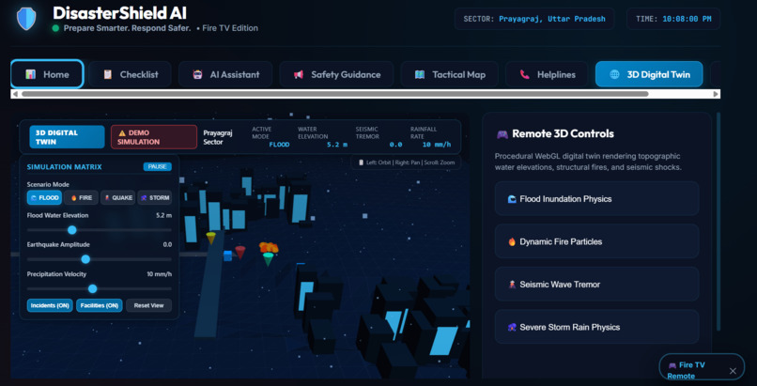
Task: Click the gamepad icon beside Remote 3D Controls
Action: pyautogui.click(x=502, y=133)
